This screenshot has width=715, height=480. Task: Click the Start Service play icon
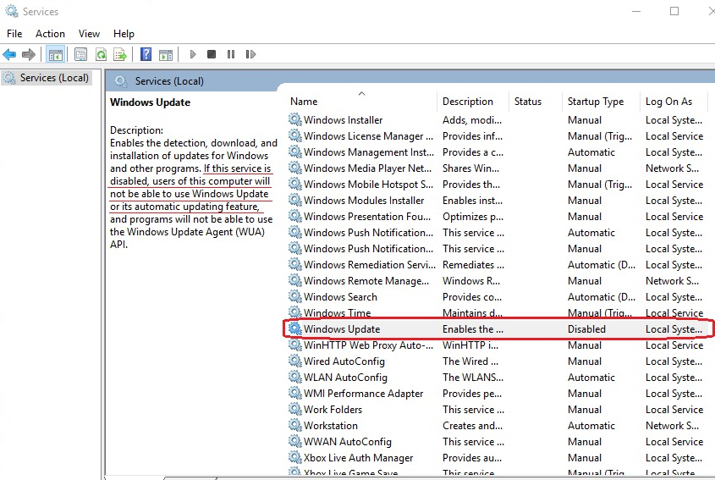(x=193, y=54)
